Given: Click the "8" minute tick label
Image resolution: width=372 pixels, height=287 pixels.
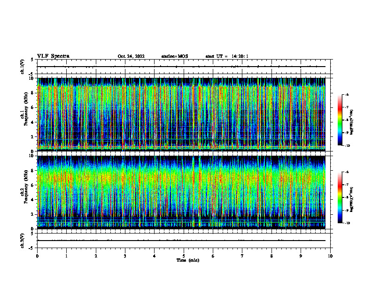Looking at the screenshot, I should pos(271,256).
